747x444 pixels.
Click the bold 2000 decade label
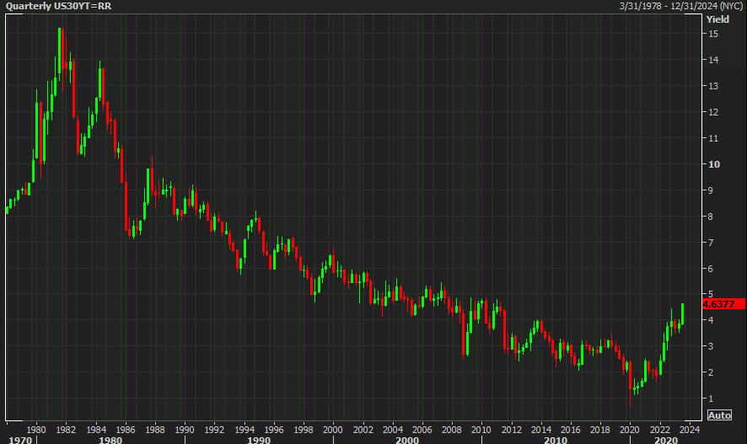pyautogui.click(x=407, y=440)
